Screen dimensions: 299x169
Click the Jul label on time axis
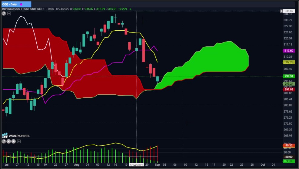click(x=6, y=165)
